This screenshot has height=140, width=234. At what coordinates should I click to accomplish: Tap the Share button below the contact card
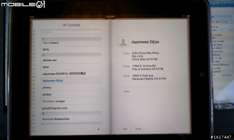coord(138,129)
